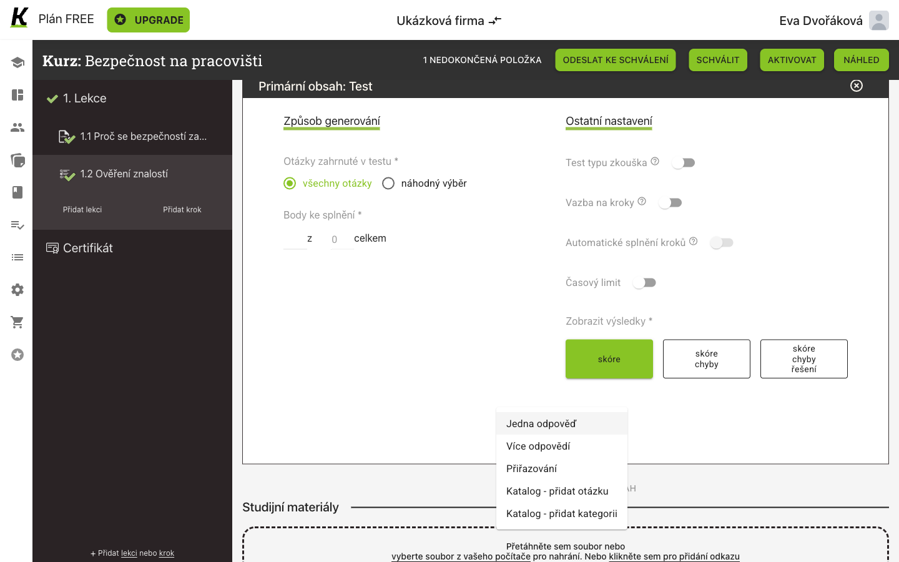Viewport: 899px width, 562px height.
Task: Click Eva Dvořáková user name
Action: coord(821,21)
